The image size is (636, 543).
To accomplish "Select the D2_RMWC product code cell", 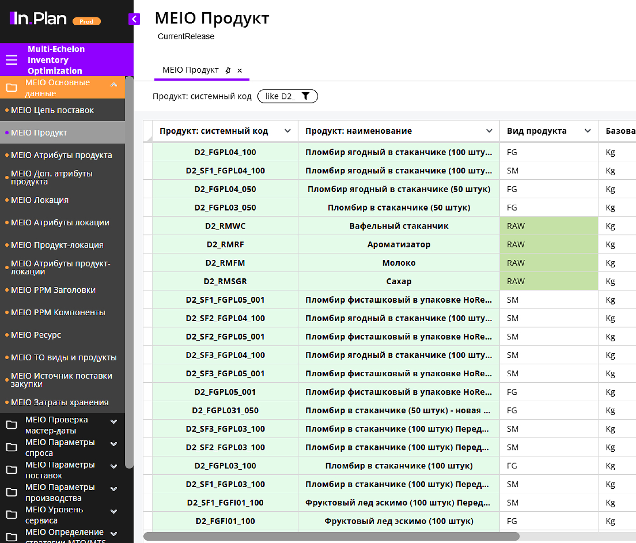I will click(x=225, y=226).
